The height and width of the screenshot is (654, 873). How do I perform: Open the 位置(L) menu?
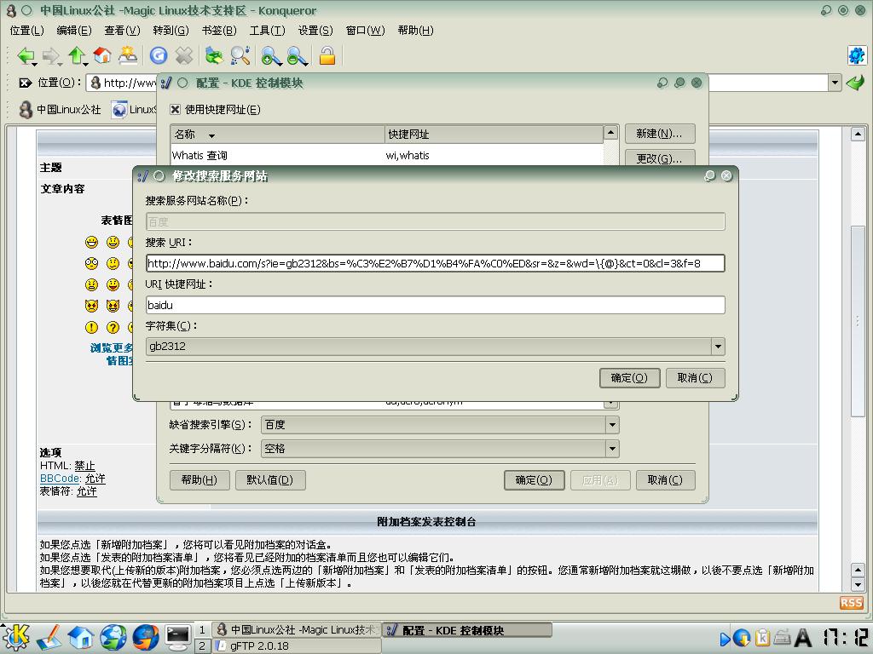[x=26, y=30]
